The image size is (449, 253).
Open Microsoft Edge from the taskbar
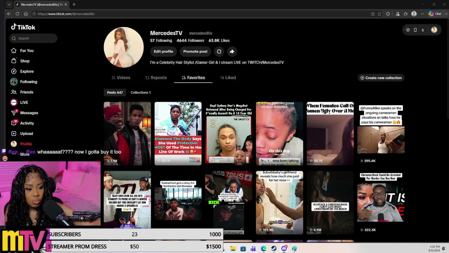[x=263, y=249]
